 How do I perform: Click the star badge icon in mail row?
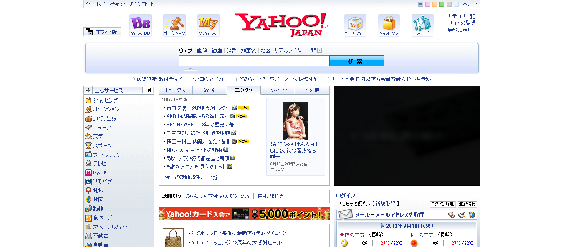click(x=452, y=215)
